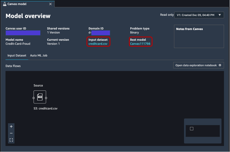Fit data flow to view

click(x=11, y=140)
